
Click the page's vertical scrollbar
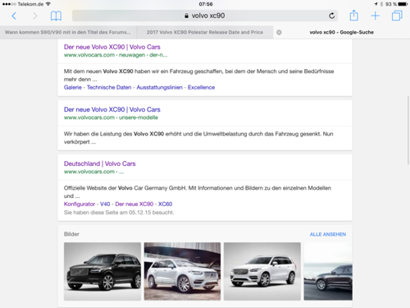tap(408, 130)
